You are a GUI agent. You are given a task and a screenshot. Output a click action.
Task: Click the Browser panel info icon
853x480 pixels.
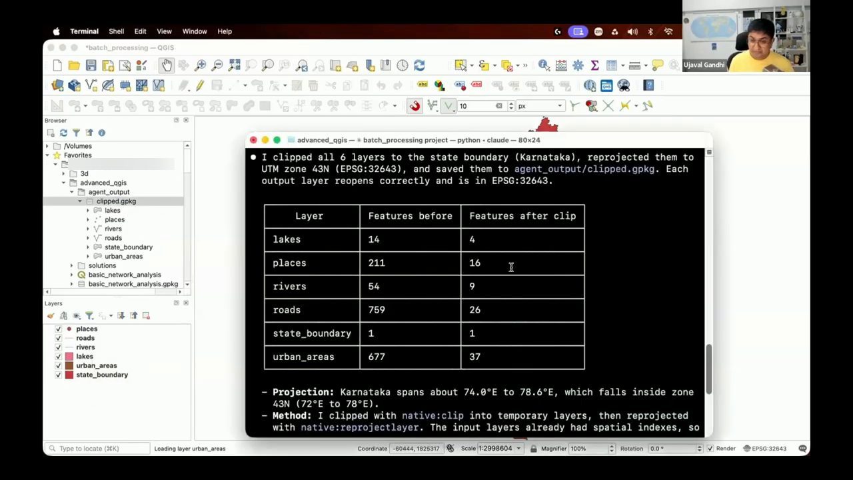pyautogui.click(x=101, y=133)
